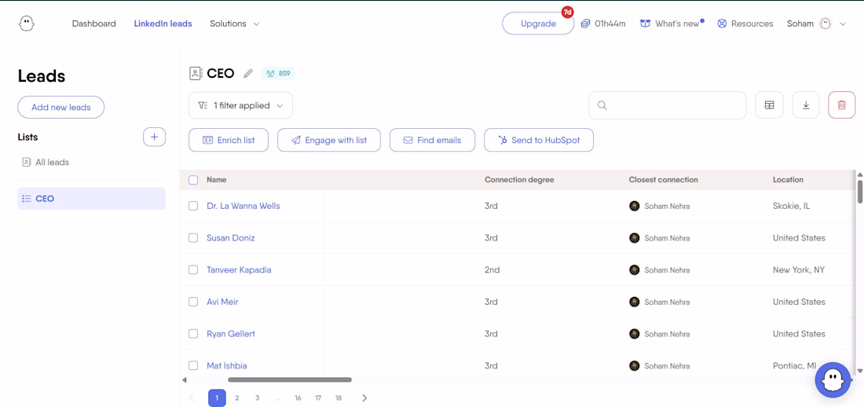The image size is (864, 407).
Task: Click the CEO list contact icon in the header
Action: point(196,73)
